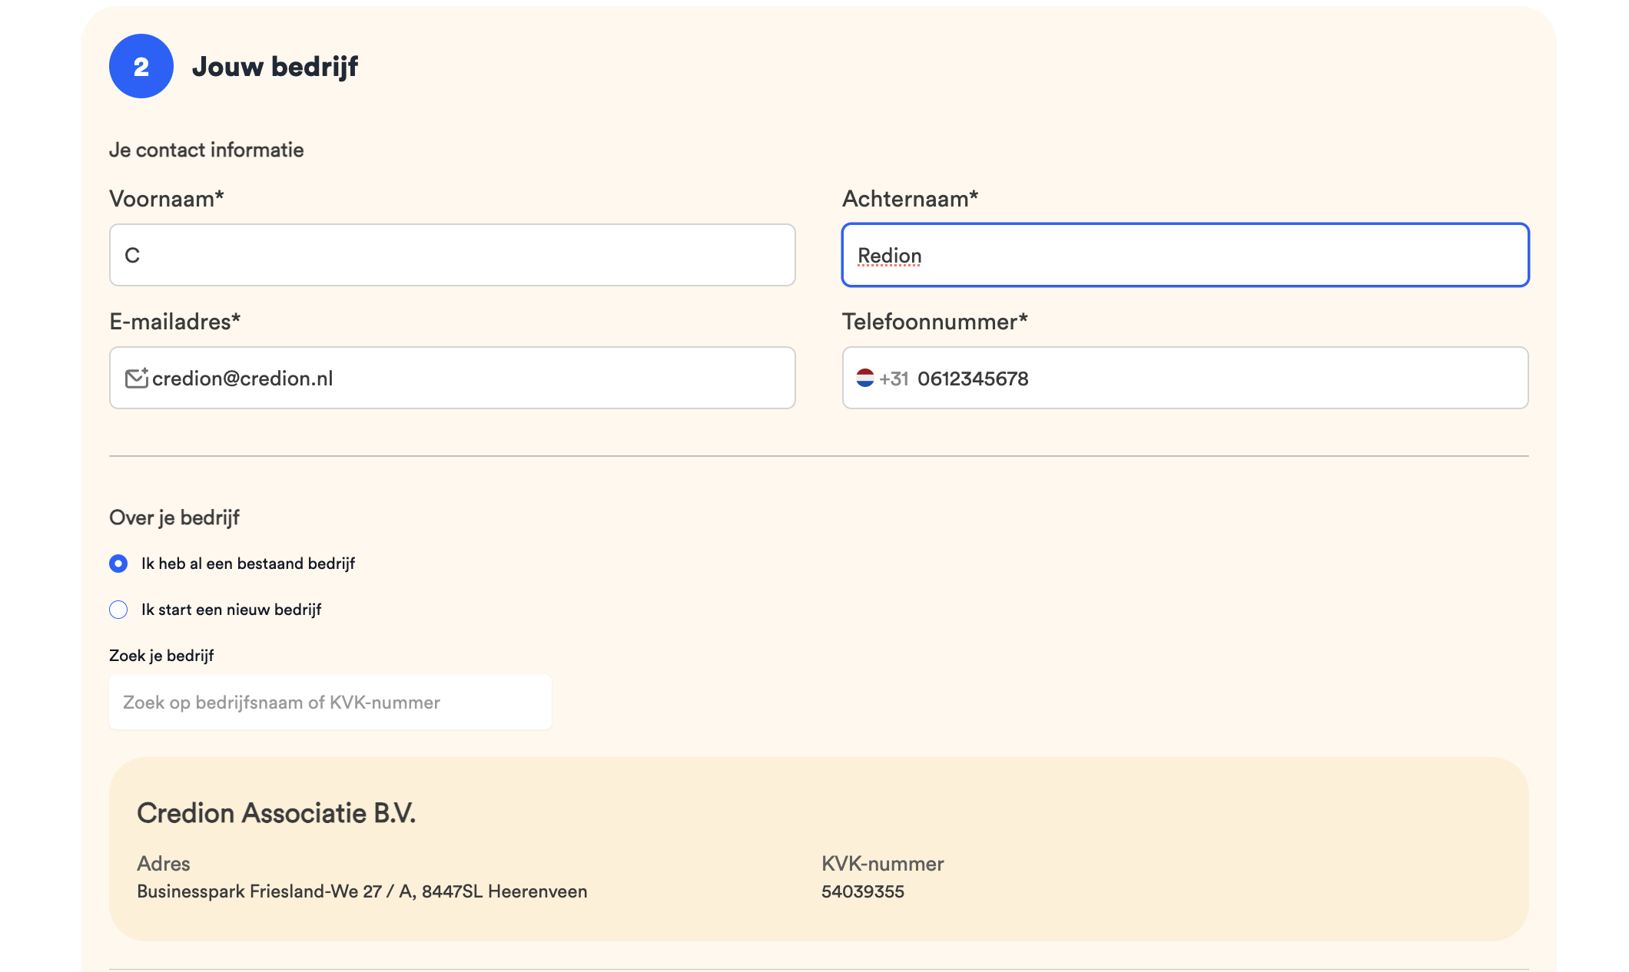Click the 'Over je bedrijf' section label
The image size is (1629, 972).
click(x=174, y=517)
